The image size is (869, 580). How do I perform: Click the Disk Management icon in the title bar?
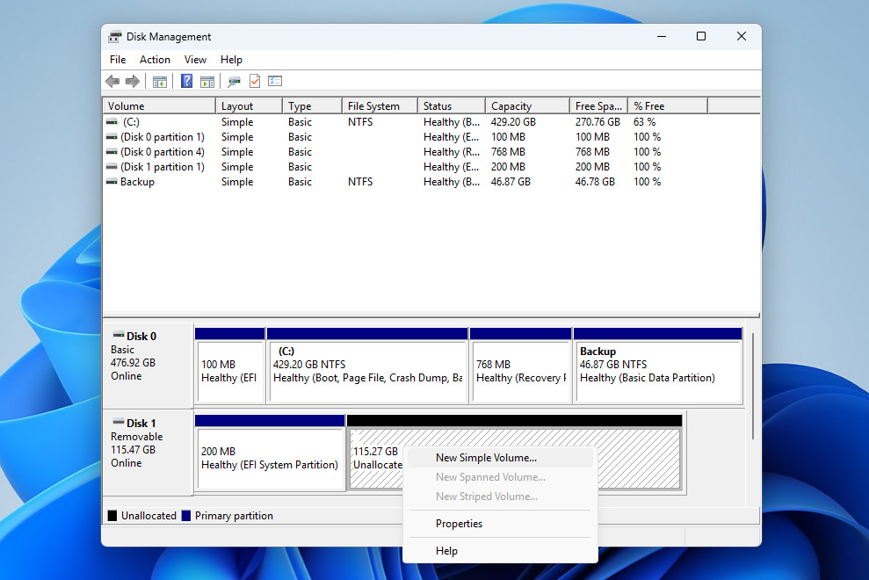[114, 37]
